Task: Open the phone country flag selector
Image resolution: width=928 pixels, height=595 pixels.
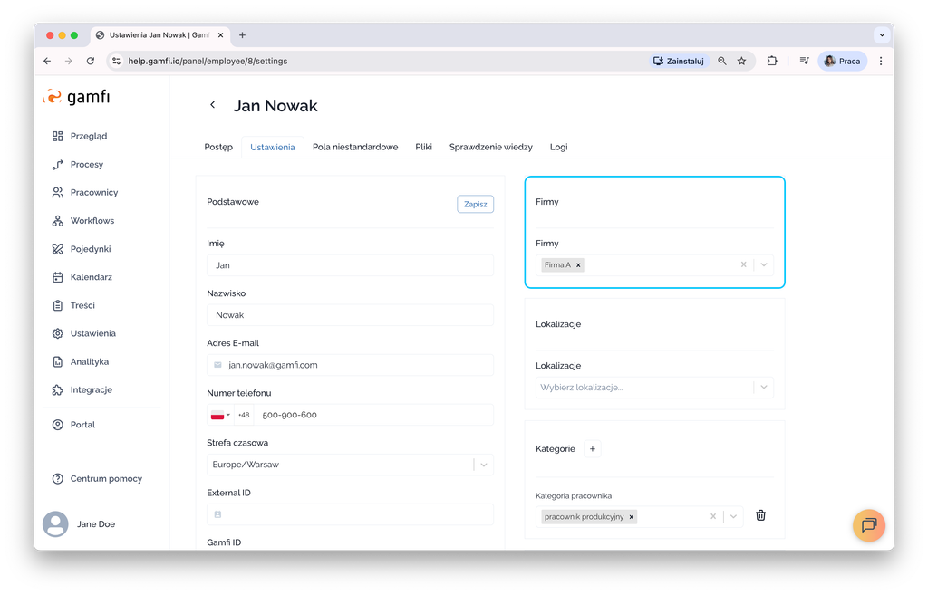Action: pyautogui.click(x=220, y=415)
